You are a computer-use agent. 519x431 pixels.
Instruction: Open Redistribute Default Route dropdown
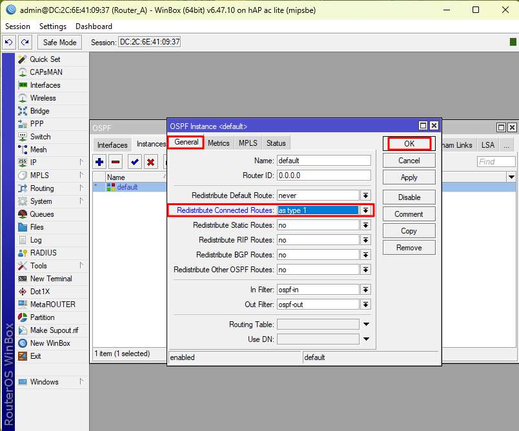point(365,195)
